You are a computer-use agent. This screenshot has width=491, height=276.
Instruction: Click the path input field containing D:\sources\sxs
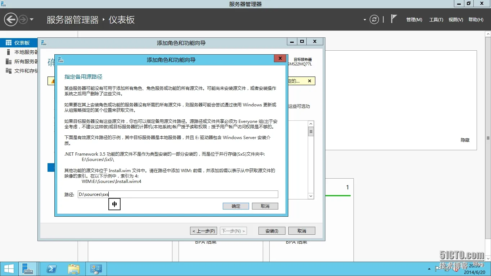click(x=178, y=194)
